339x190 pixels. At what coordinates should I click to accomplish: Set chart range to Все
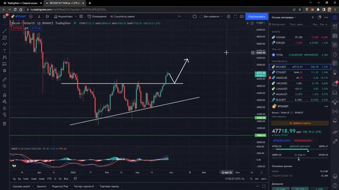66,179
